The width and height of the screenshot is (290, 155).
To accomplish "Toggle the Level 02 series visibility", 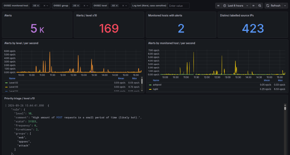I will 13,83.
